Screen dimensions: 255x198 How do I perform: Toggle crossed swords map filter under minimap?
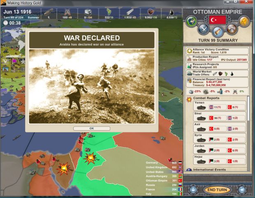pyautogui.click(x=5, y=61)
